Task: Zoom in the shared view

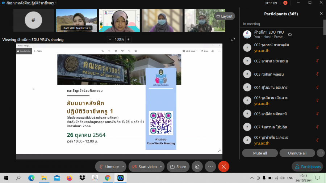Action: click(128, 39)
